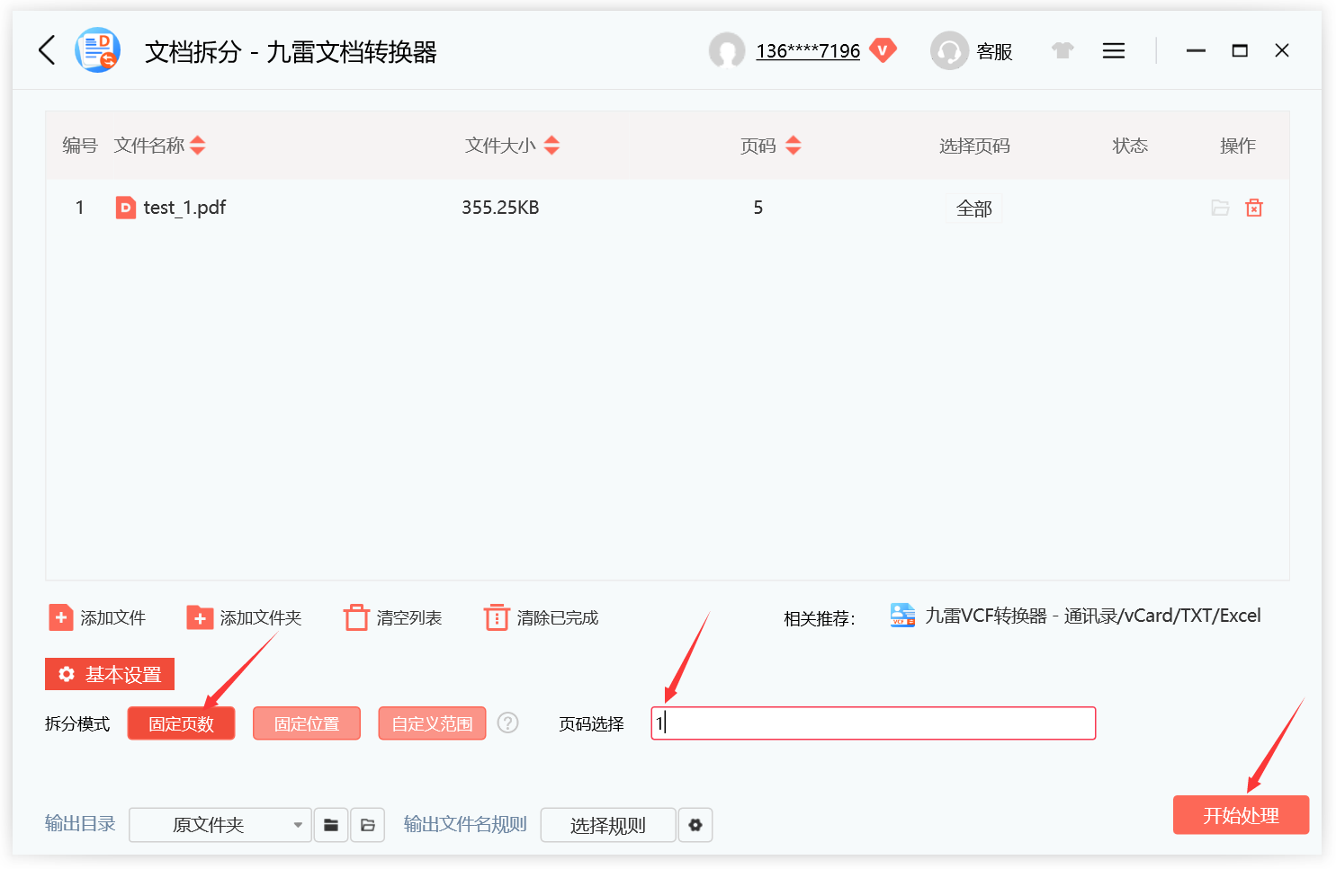Enable 自定义范围 split mode
The width and height of the screenshot is (1336, 869).
point(432,723)
